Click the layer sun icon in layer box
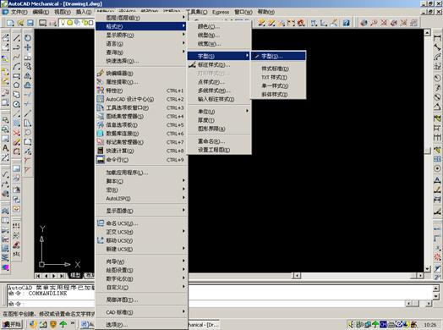443x330 pixels. [x=69, y=22]
